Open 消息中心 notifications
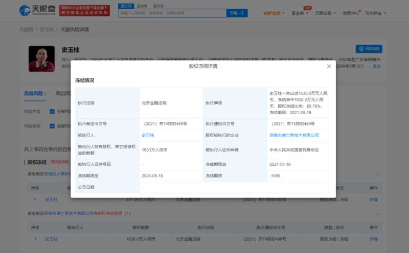The height and width of the screenshot is (253, 409). point(351,13)
